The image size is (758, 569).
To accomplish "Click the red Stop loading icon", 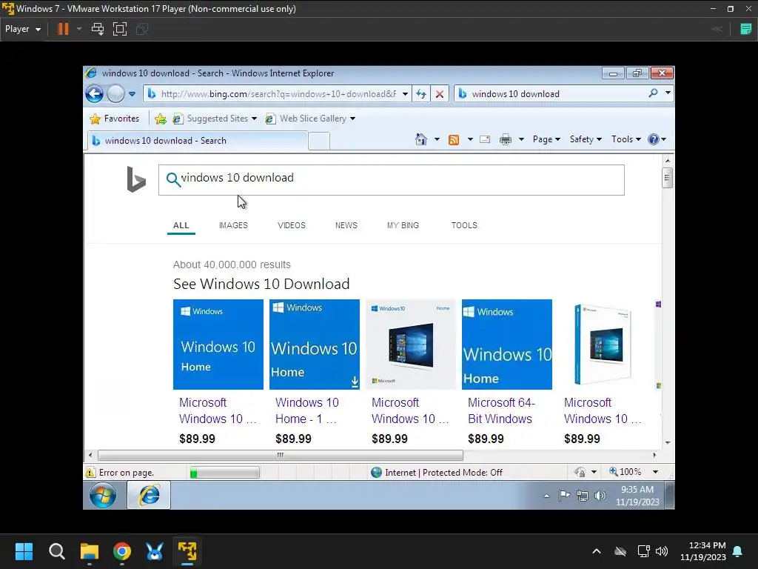I will point(440,94).
